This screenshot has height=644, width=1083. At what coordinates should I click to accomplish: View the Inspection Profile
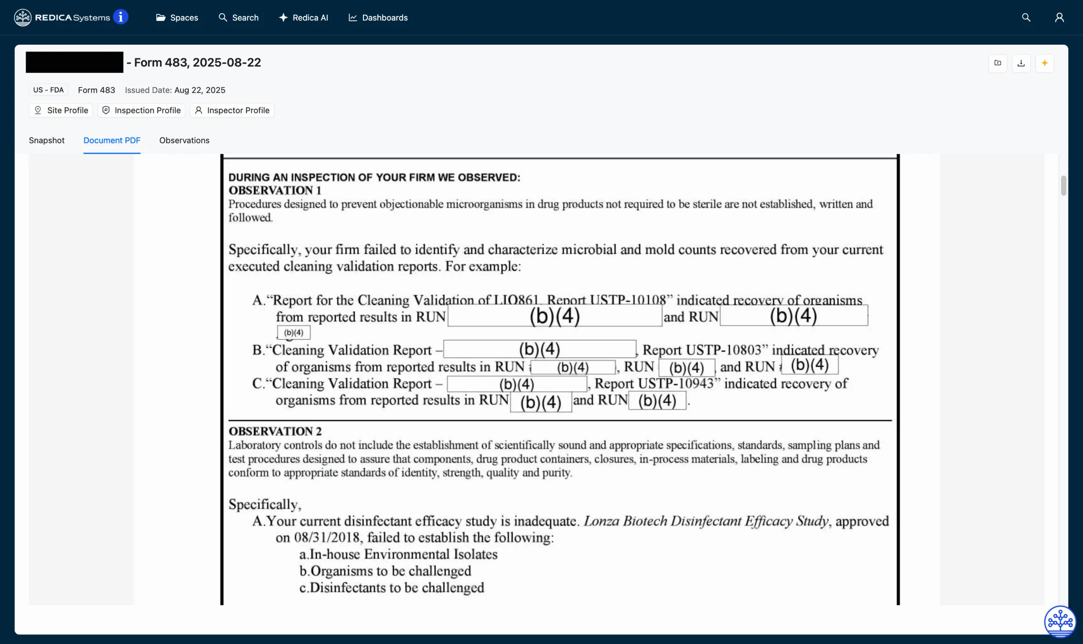click(x=141, y=110)
